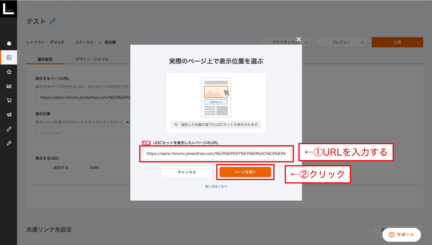Open the サポート help widget
Viewport: 432px width, 245px height.
(x=401, y=235)
